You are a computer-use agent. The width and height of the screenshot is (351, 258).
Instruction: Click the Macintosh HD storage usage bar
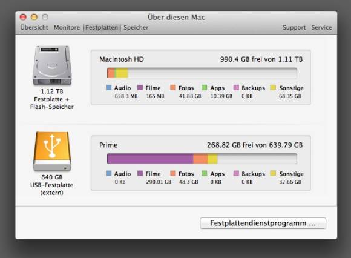(202, 73)
